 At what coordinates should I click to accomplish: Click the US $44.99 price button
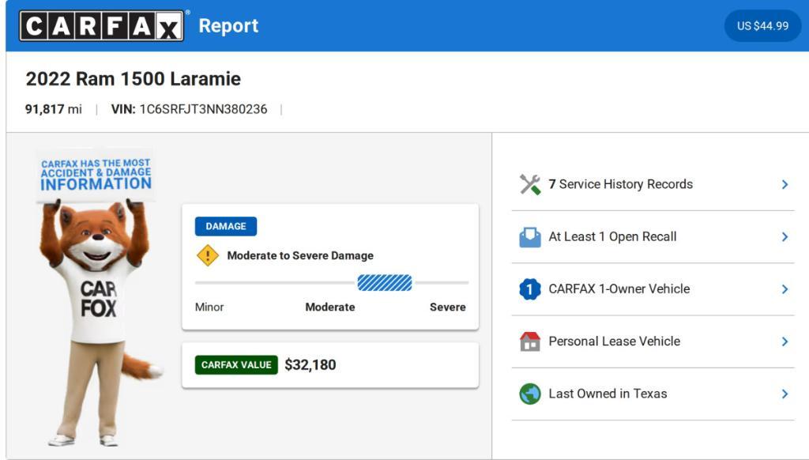[762, 26]
